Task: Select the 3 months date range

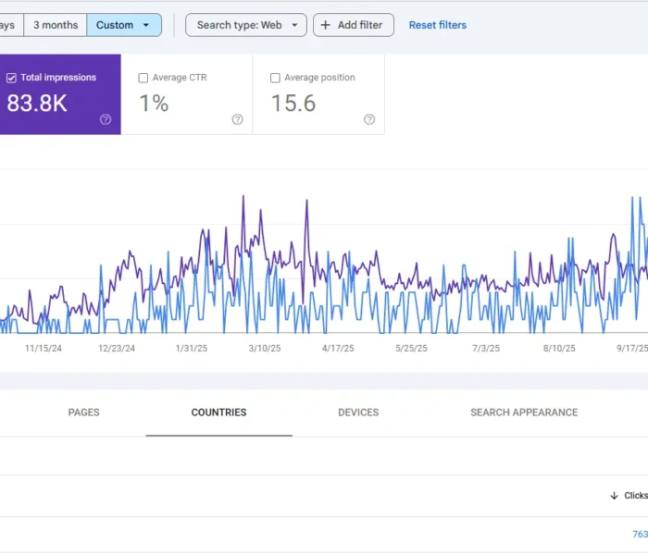Action: pyautogui.click(x=56, y=25)
